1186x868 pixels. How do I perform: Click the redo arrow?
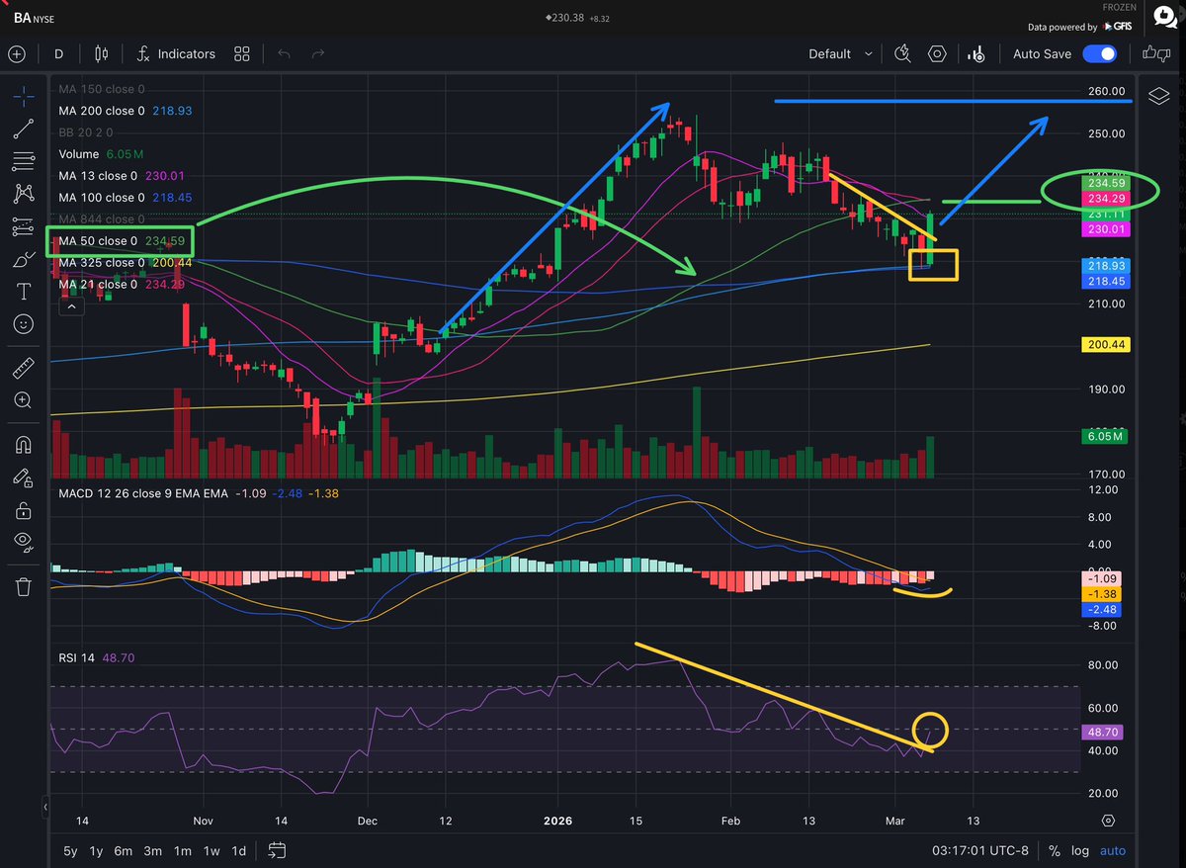[x=318, y=54]
